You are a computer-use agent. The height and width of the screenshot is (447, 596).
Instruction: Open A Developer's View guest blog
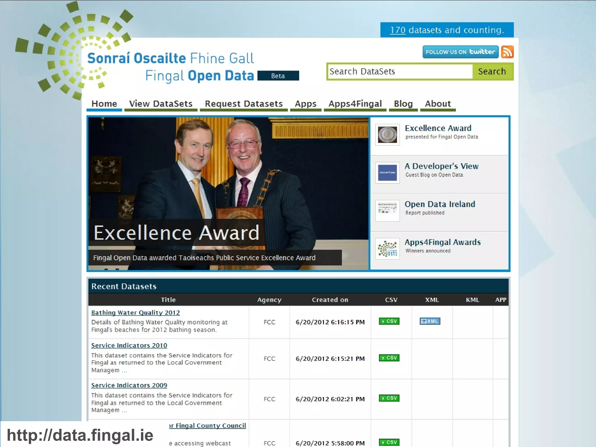pos(441,166)
